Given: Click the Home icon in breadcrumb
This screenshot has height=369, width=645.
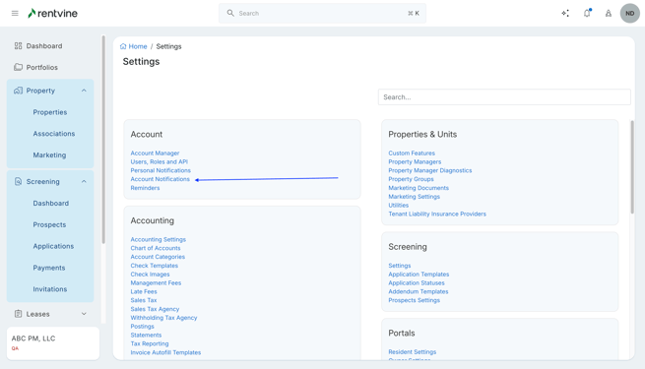Looking at the screenshot, I should coord(123,46).
